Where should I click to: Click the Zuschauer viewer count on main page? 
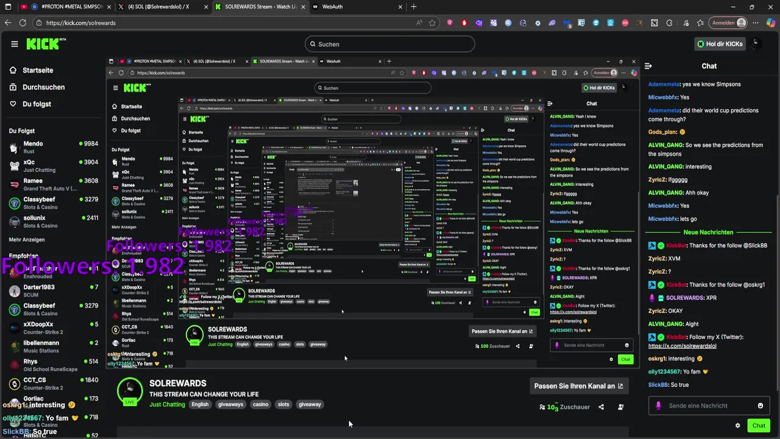point(565,407)
